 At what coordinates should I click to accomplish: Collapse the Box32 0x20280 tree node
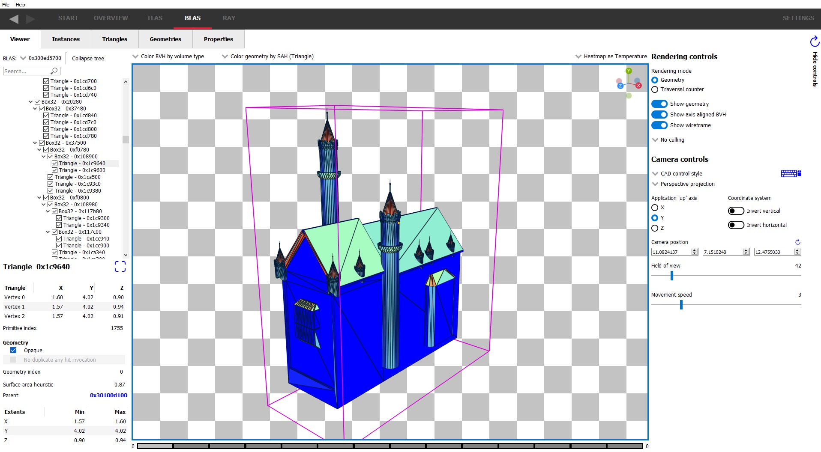pyautogui.click(x=31, y=102)
